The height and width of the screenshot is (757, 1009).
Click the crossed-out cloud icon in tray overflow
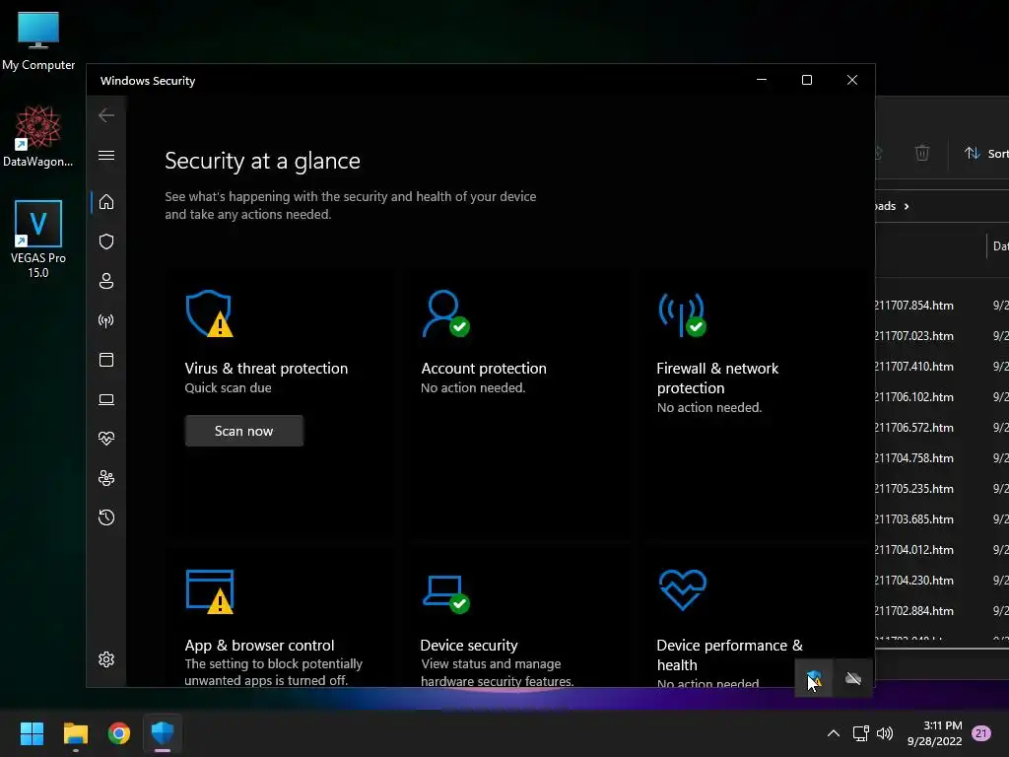click(852, 678)
